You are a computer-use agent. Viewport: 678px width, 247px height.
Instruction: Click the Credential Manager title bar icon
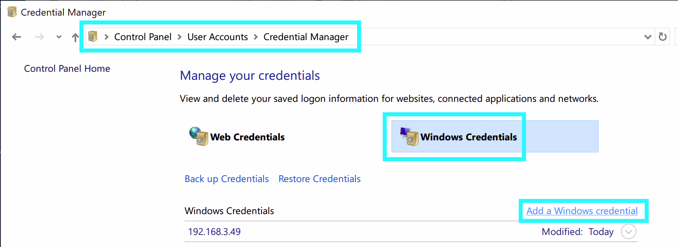pyautogui.click(x=12, y=12)
